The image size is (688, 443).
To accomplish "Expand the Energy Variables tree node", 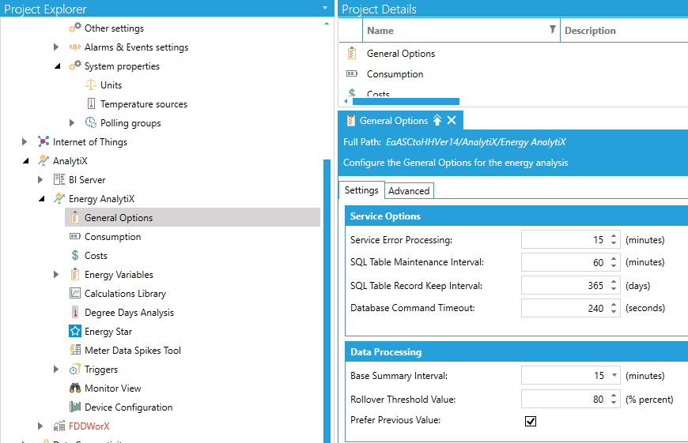I will click(56, 275).
